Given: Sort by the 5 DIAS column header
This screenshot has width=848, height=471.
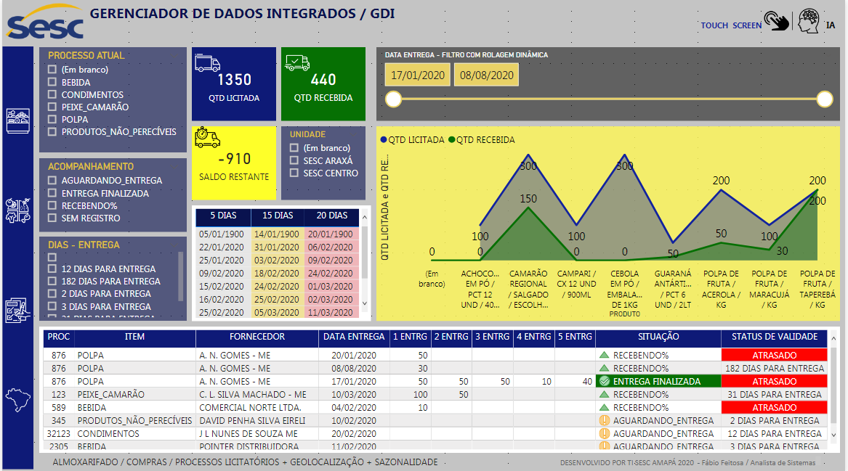Looking at the screenshot, I should click(223, 216).
